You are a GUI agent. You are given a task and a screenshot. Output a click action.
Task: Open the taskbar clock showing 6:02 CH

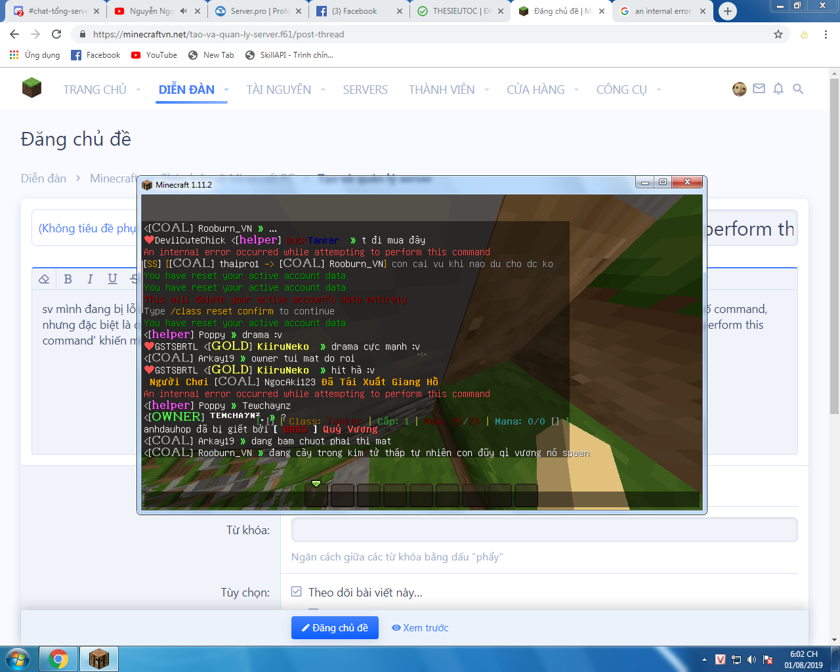804,660
